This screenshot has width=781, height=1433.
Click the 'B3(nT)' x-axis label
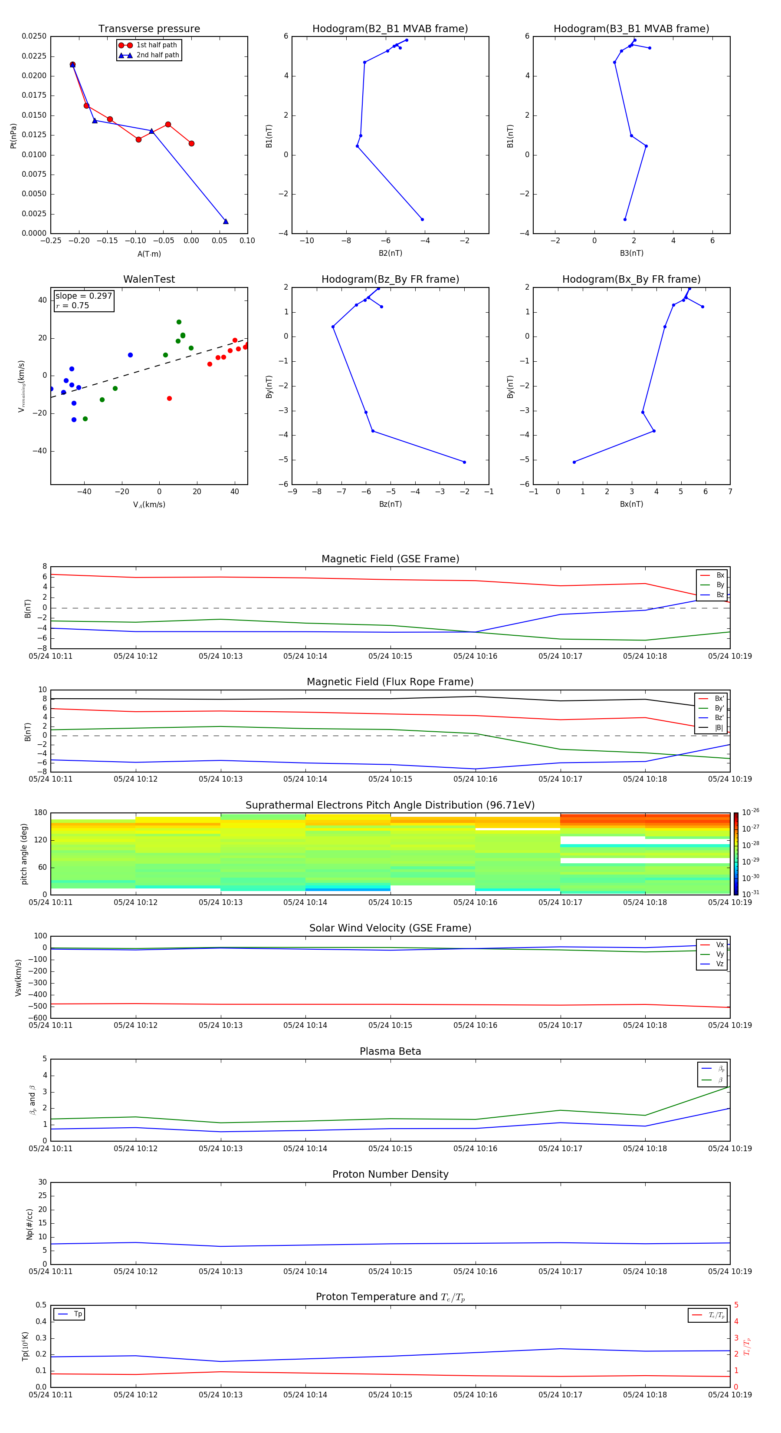[631, 254]
